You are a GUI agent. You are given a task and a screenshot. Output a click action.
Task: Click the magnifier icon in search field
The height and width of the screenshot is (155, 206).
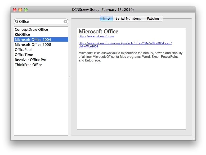coord(17,21)
